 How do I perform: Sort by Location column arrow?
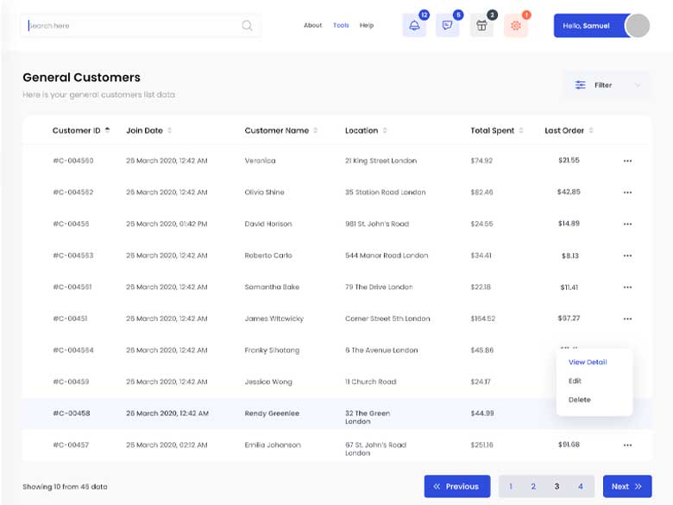pyautogui.click(x=385, y=130)
